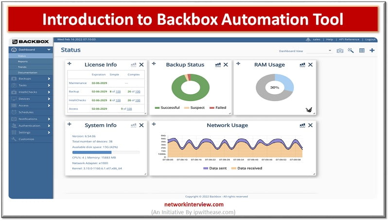
Task: Click the Backup row Simple 100 link
Action: 118,92
